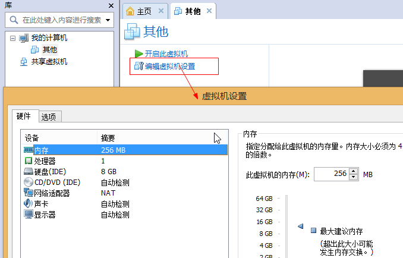Click the 256 MB memory summary
Image resolution: width=403 pixels, height=258 pixels.
114,150
